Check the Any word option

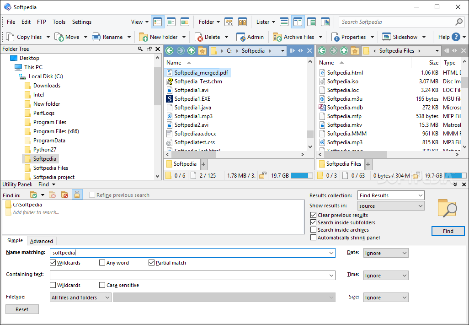102,263
